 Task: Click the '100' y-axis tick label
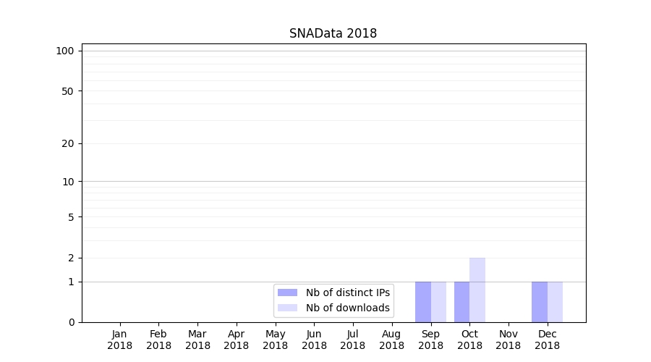pos(65,51)
